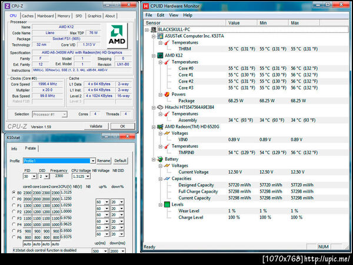This screenshot has width=353, height=265.
Task: Select the P6 P-state radio button
Action: pos(14,237)
